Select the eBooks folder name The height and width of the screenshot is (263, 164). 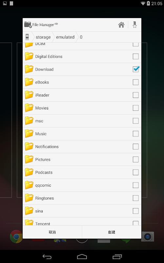[x=42, y=83]
